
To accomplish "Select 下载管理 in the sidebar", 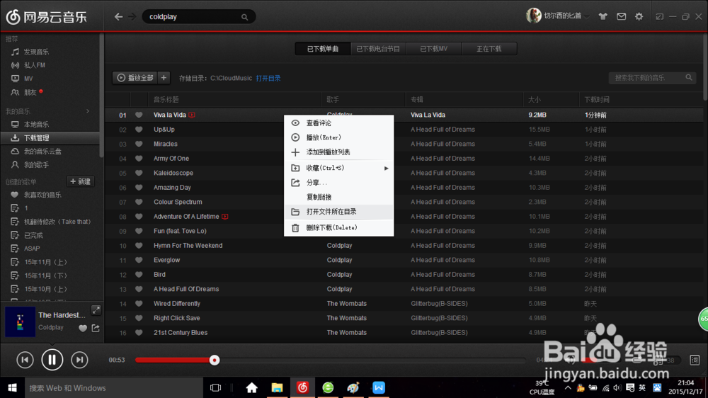I will pos(50,138).
